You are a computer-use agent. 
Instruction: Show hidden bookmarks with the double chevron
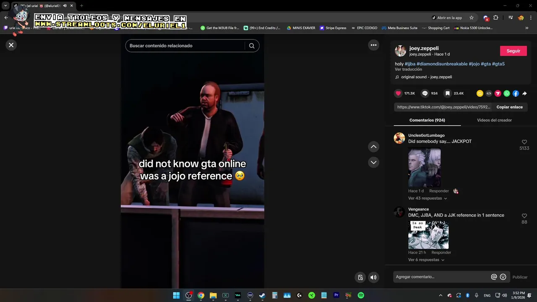[x=527, y=28]
